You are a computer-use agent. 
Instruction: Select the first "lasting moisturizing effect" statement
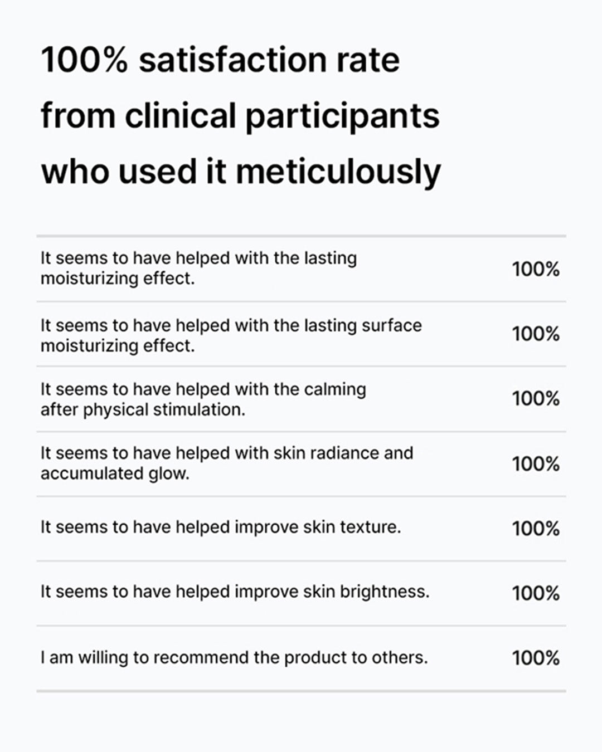click(x=198, y=268)
